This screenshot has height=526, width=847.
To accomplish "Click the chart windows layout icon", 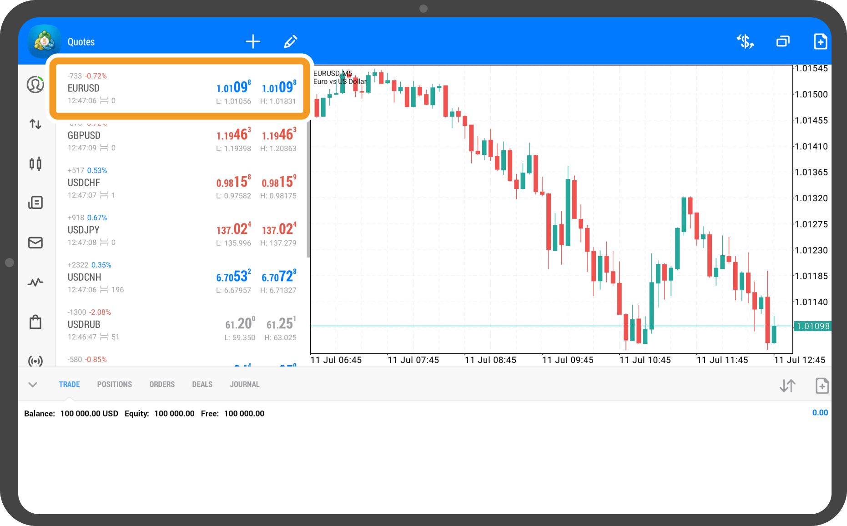I will coord(783,42).
